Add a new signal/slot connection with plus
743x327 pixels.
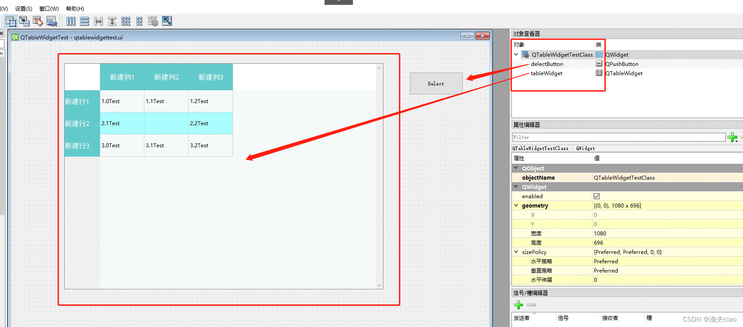click(x=519, y=305)
